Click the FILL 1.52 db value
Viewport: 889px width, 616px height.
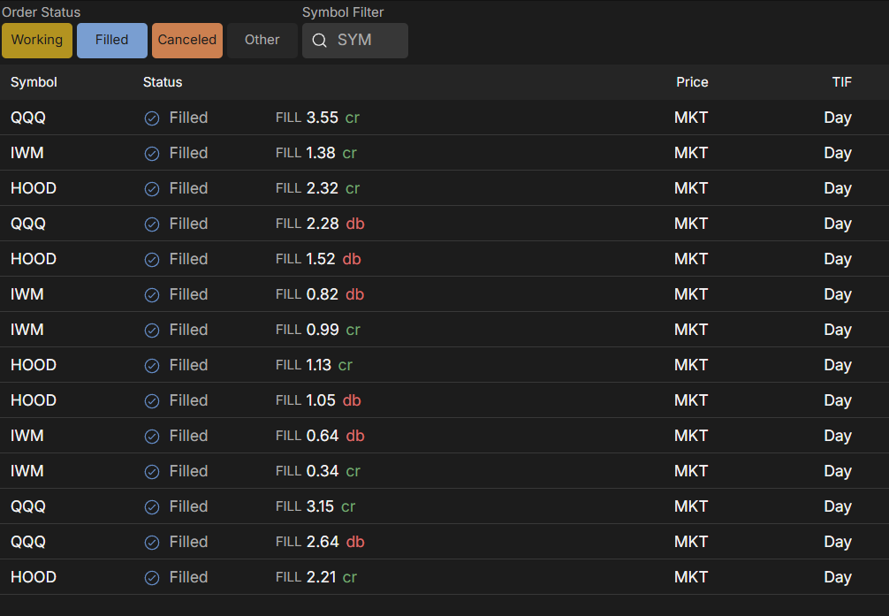point(318,259)
